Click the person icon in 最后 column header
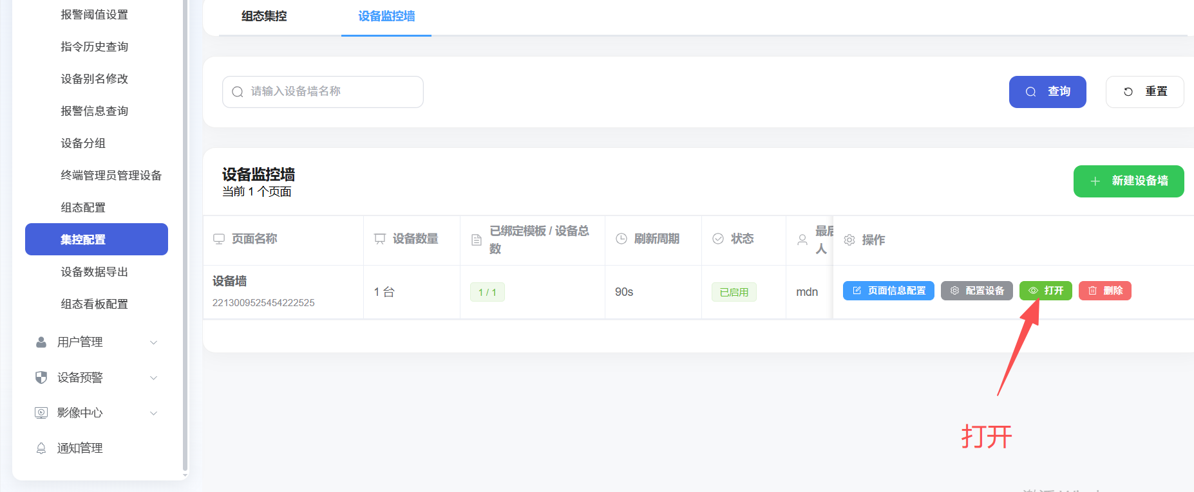The height and width of the screenshot is (492, 1194). (x=802, y=240)
